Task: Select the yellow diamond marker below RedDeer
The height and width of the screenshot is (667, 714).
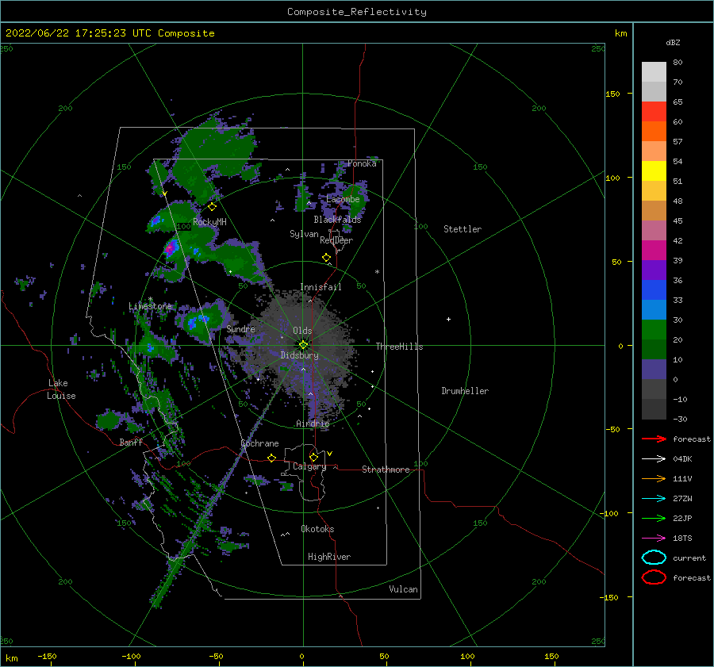Action: click(x=327, y=258)
